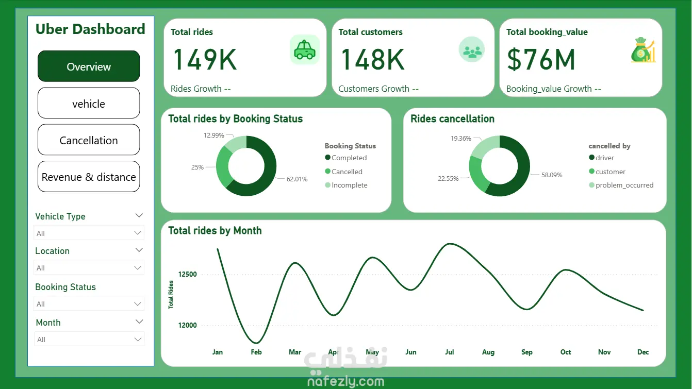This screenshot has height=389, width=692.
Task: Go to the Cancellation page
Action: point(89,140)
